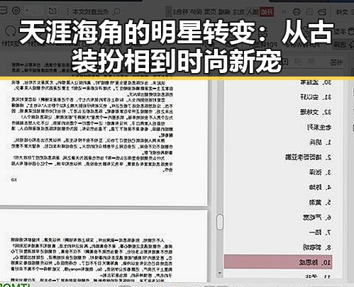Select the bookmark numbered 3
Viewport: 354px width, 287px height.
point(320,172)
